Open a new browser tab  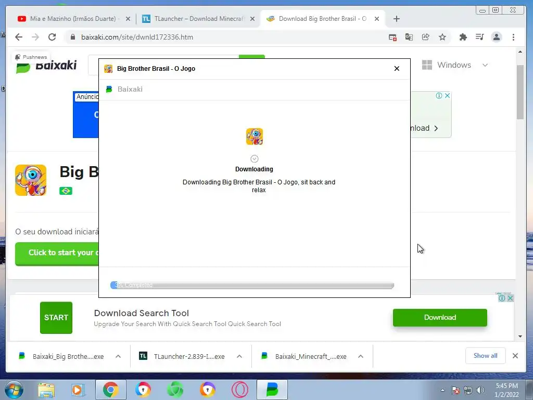coord(396,19)
